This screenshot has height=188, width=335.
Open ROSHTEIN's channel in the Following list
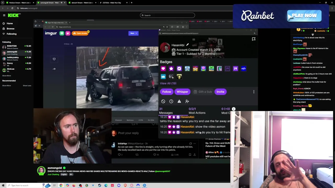pyautogui.click(x=17, y=47)
